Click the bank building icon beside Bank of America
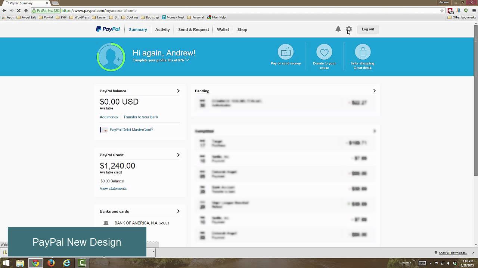 (106, 223)
